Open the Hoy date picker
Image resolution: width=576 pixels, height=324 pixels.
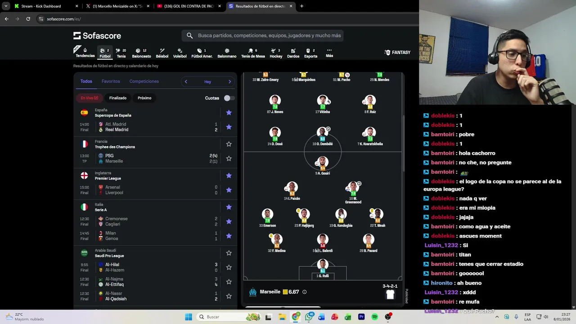click(207, 82)
